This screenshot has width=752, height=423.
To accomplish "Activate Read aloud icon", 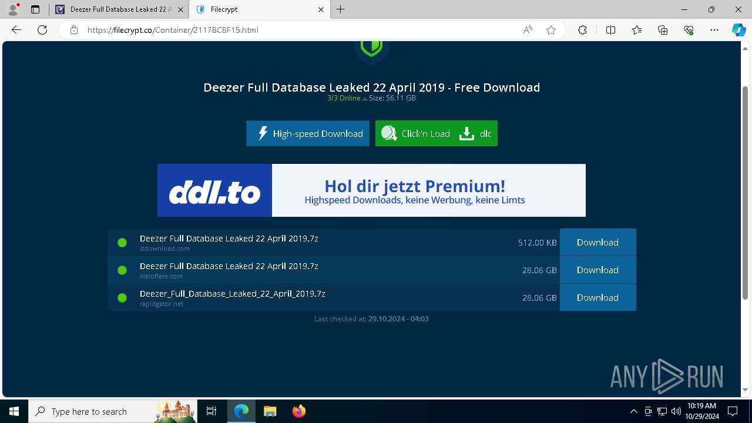I will point(528,30).
